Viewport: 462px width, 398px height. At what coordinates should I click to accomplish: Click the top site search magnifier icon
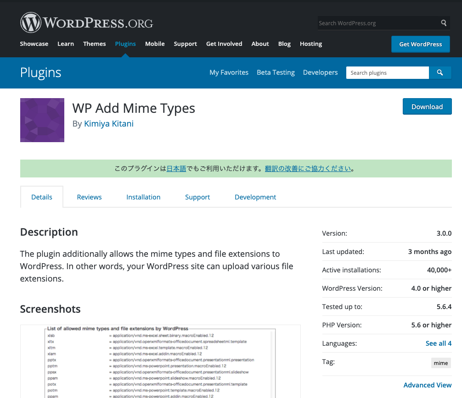pyautogui.click(x=444, y=23)
